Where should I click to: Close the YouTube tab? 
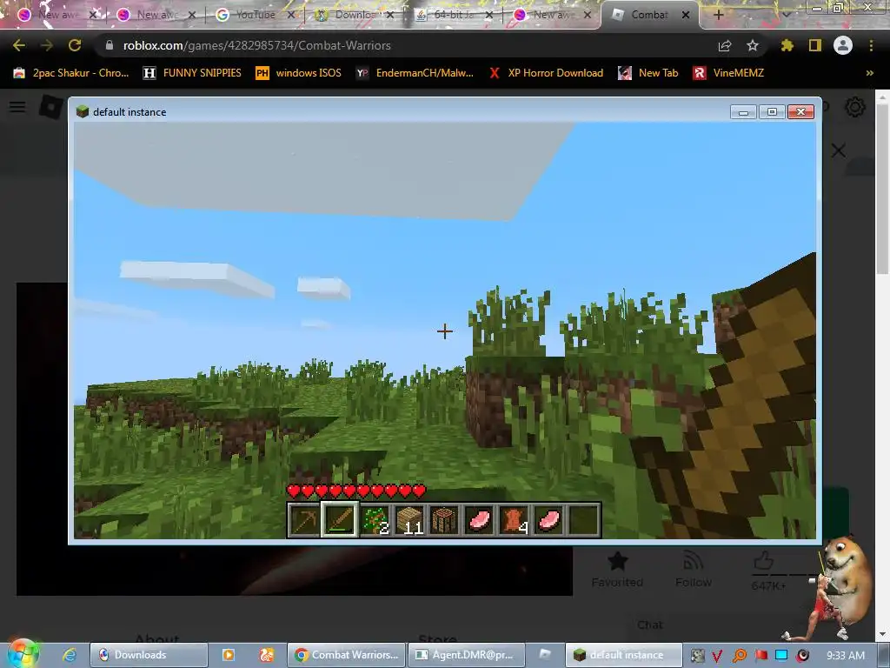pos(291,15)
